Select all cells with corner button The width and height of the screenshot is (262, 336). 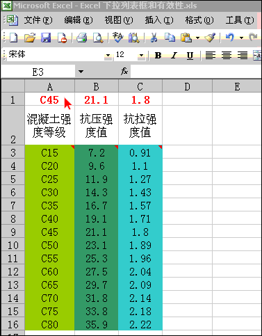pyautogui.click(x=13, y=86)
